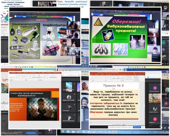Select the red 'C' participant avatar right of Правило № 8
Image resolution: width=170 pixels, height=136 pixels.
166,103
